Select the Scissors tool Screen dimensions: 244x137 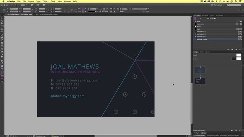pos(2,49)
